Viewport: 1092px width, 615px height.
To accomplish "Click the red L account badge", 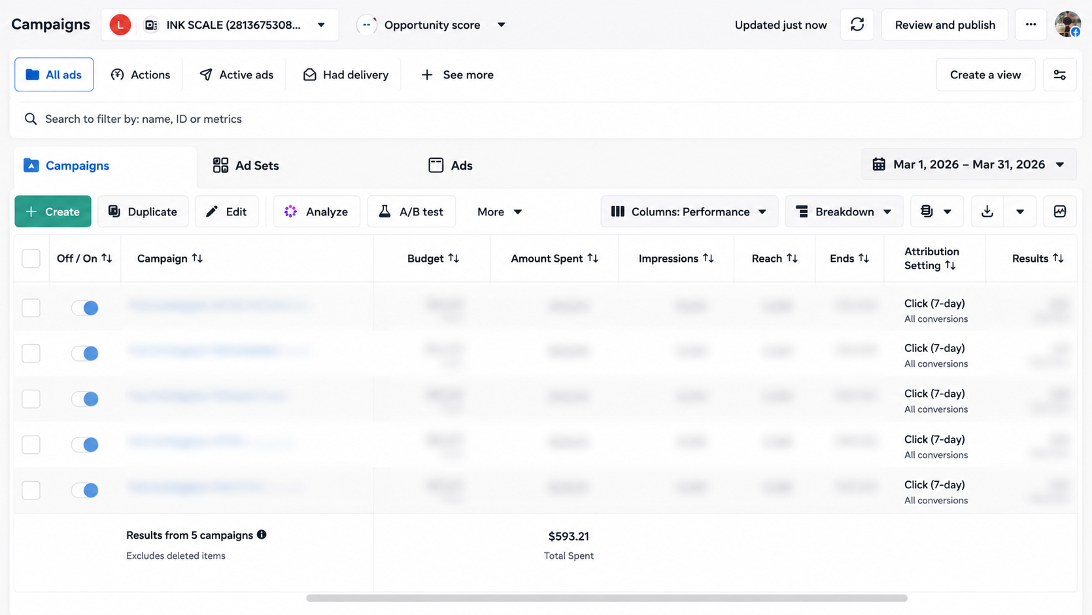I will tap(120, 25).
